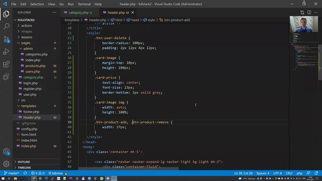The height and width of the screenshot is (181, 322).
Task: Open Run and Debug view
Action: tap(6, 51)
